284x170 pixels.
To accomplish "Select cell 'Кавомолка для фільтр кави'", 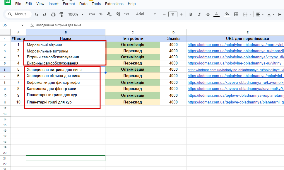I will tap(66, 89).
